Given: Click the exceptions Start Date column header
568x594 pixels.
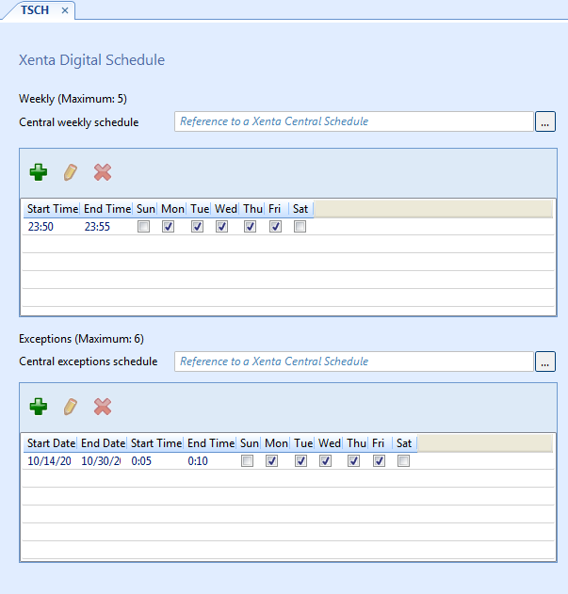Looking at the screenshot, I should click(51, 443).
